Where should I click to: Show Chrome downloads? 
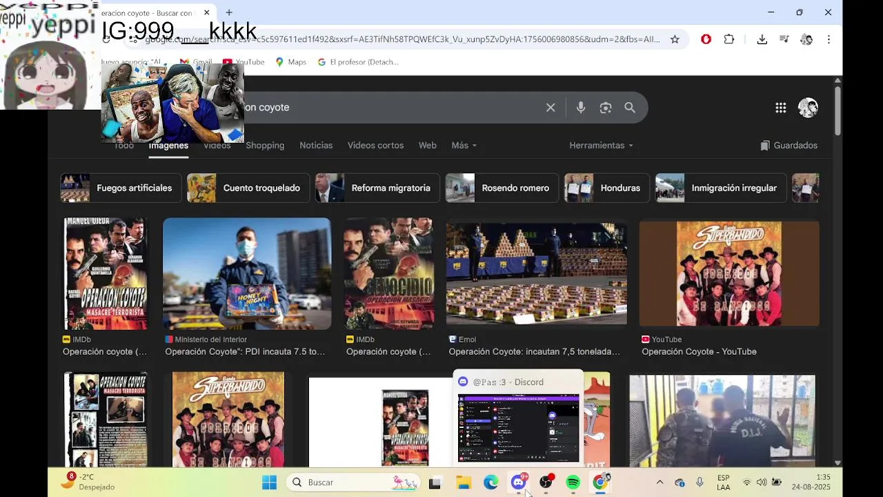click(x=762, y=39)
